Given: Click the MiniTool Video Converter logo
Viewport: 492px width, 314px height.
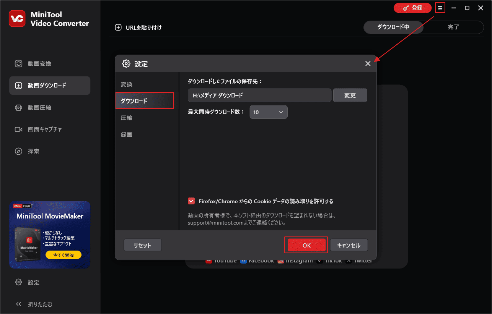Looking at the screenshot, I should (17, 19).
